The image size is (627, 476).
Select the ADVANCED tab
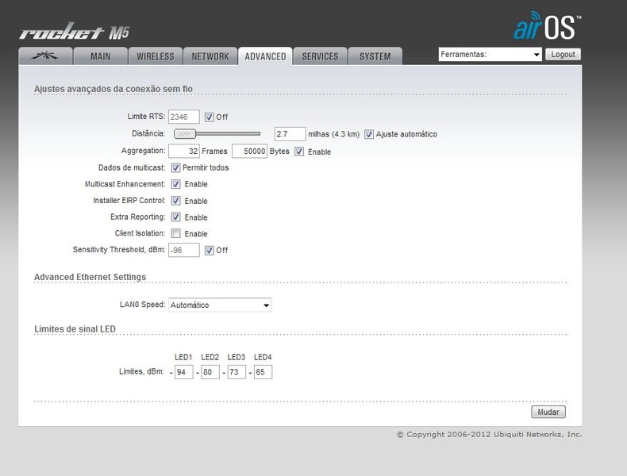pyautogui.click(x=266, y=56)
